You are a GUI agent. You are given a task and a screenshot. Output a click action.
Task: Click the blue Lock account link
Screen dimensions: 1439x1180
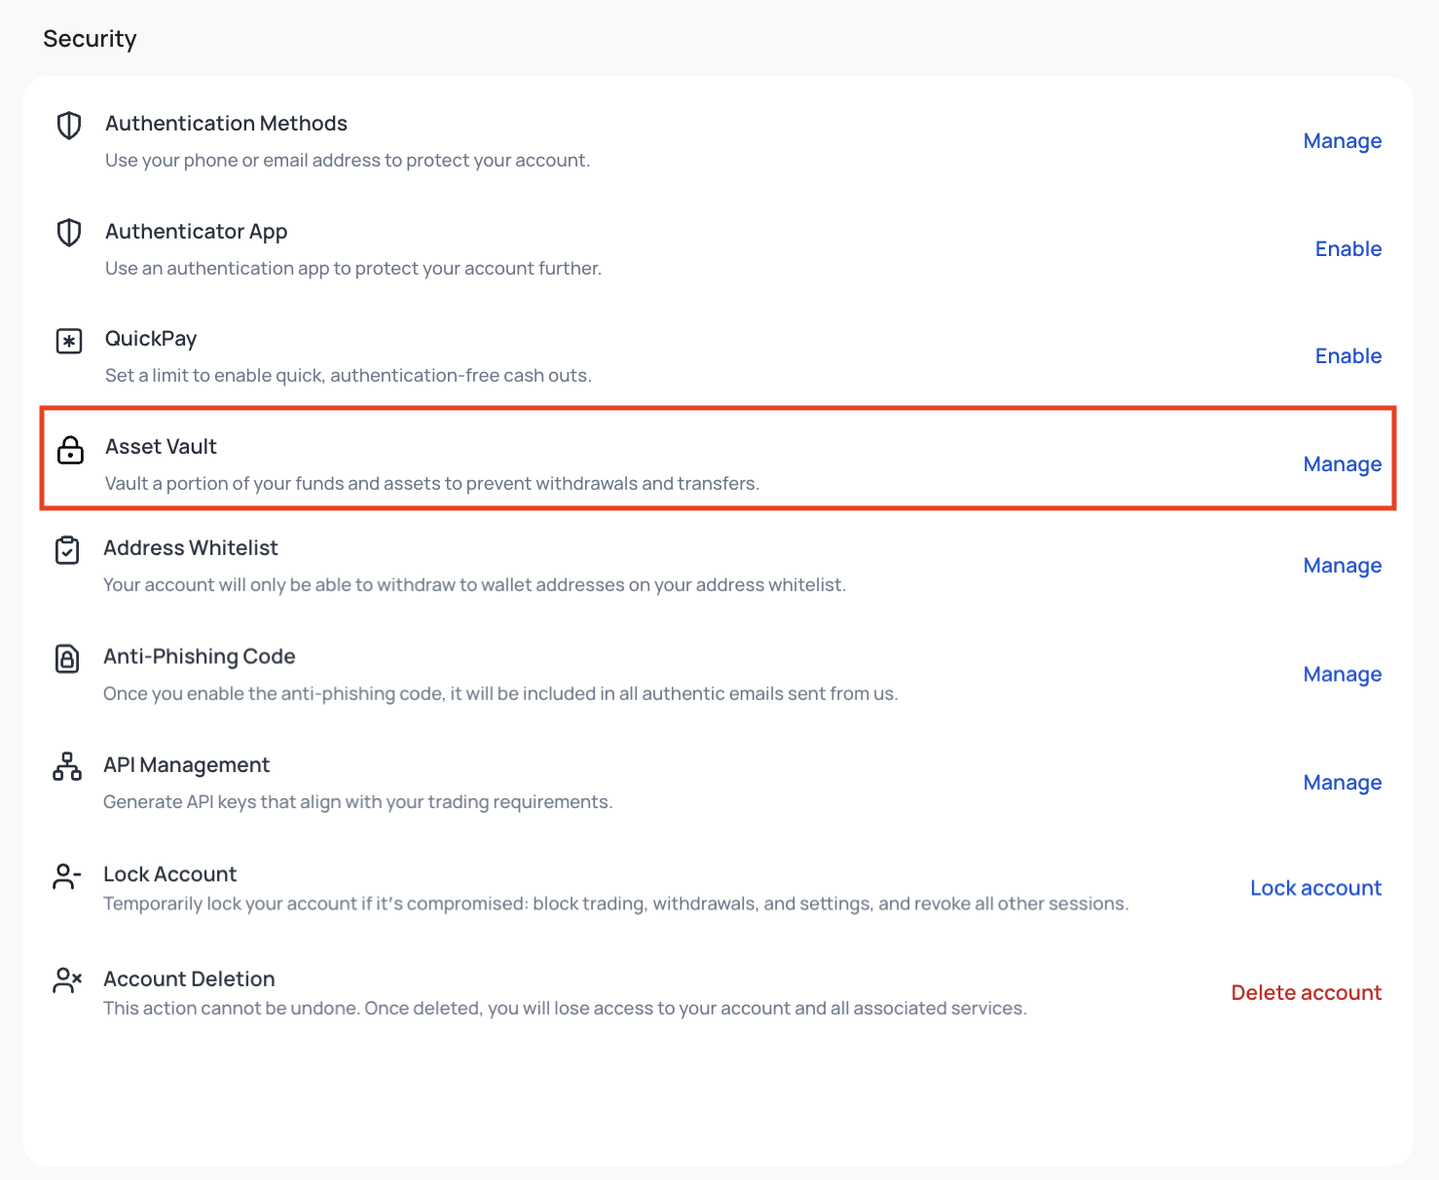click(x=1315, y=888)
